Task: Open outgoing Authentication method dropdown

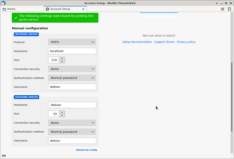Action: (72, 132)
